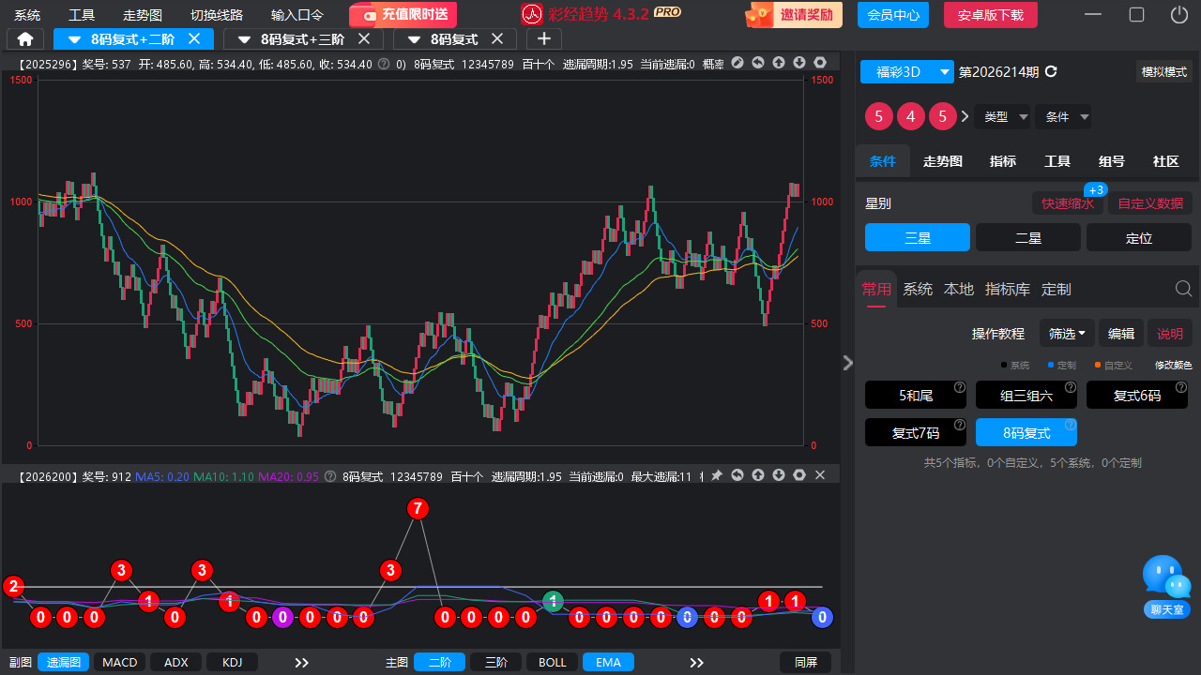Open sub chart settings hexagon icon
The height and width of the screenshot is (675, 1201).
pyautogui.click(x=799, y=475)
